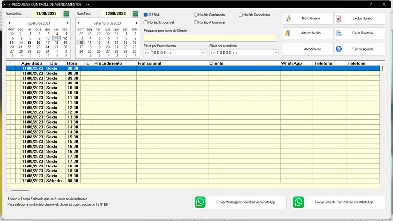Viewport: 393px width, 221px height.
Task: Enable Horário Disponível filter
Action: click(145, 22)
